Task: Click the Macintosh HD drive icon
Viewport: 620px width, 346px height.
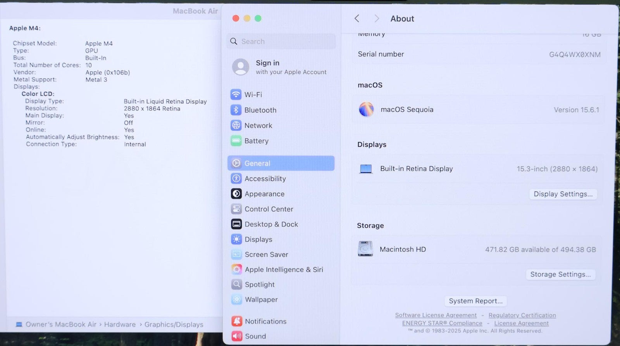Action: pos(365,249)
